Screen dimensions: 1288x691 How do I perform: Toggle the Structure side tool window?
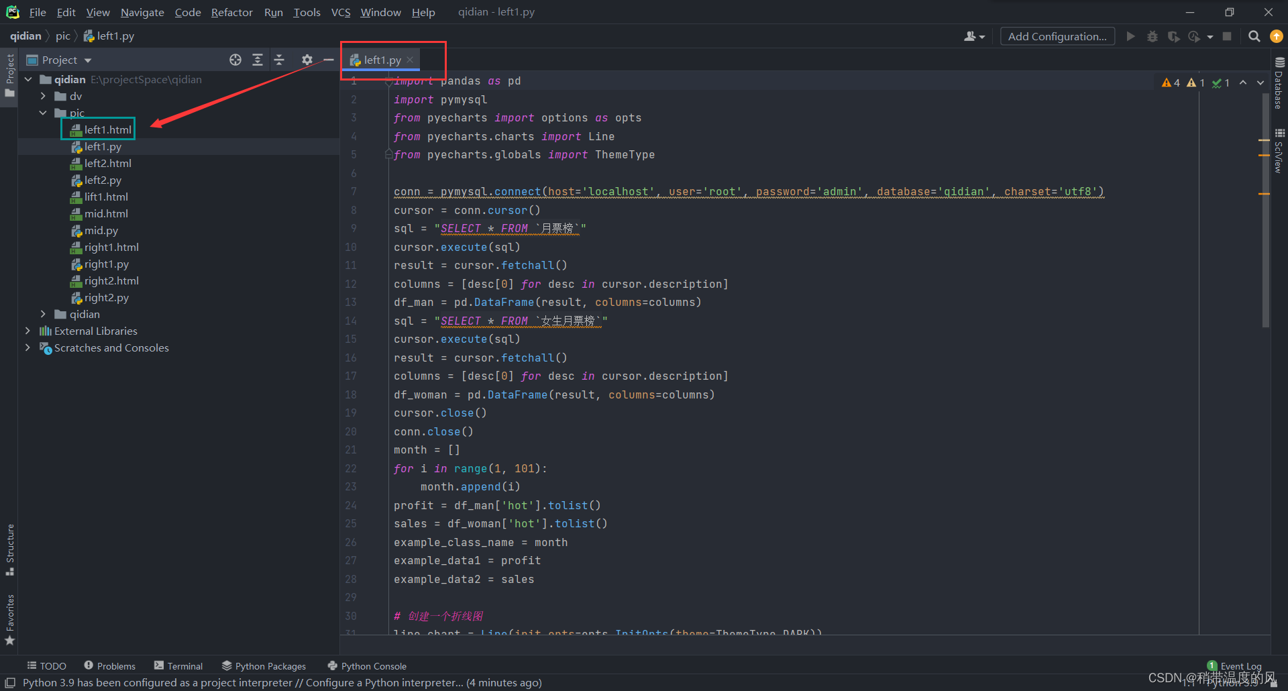click(x=9, y=549)
